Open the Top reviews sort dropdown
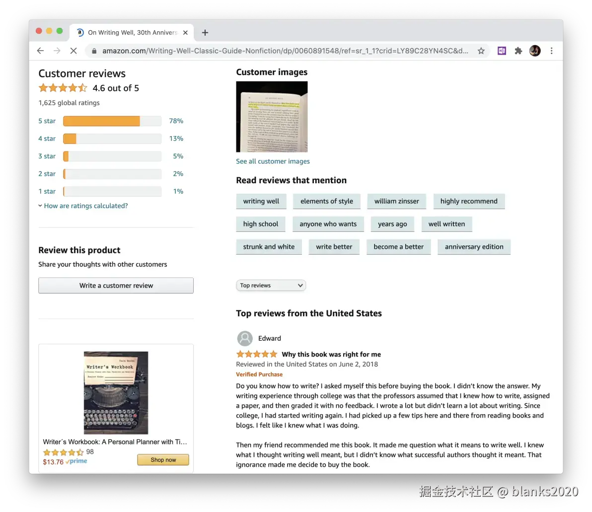592x512 pixels. [271, 286]
